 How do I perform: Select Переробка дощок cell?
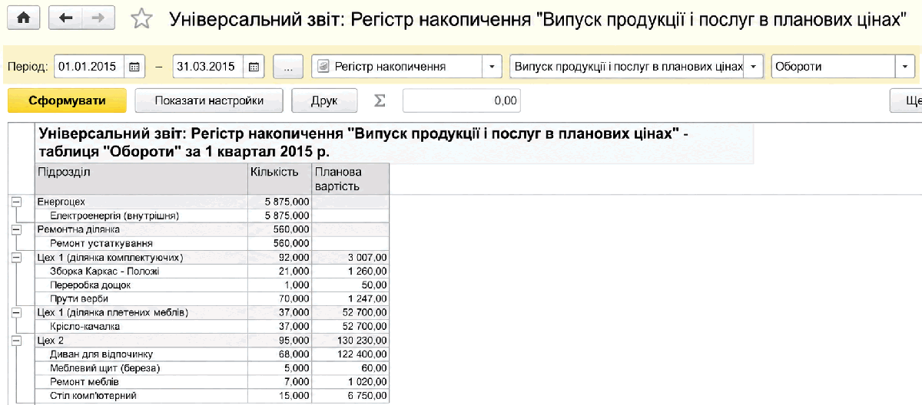pyautogui.click(x=141, y=285)
